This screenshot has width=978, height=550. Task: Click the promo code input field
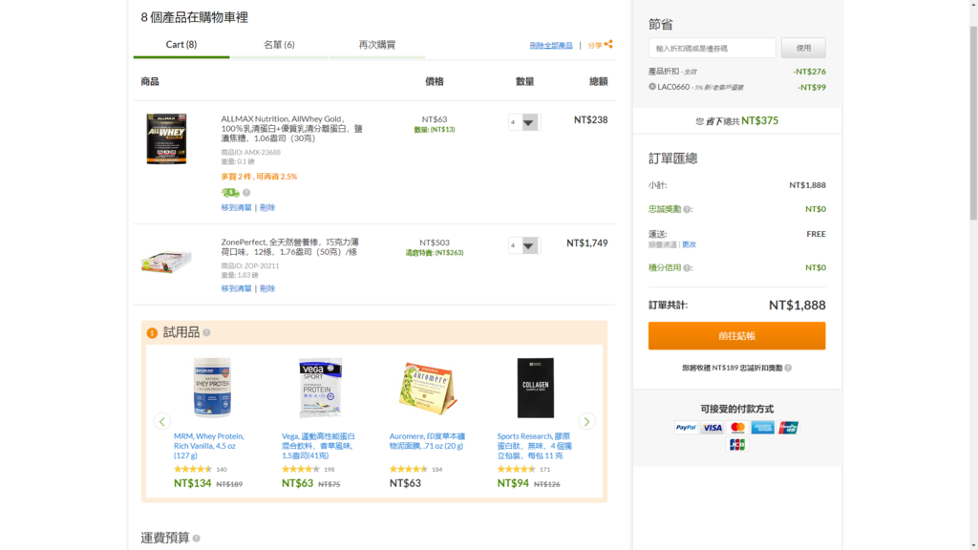pyautogui.click(x=712, y=48)
